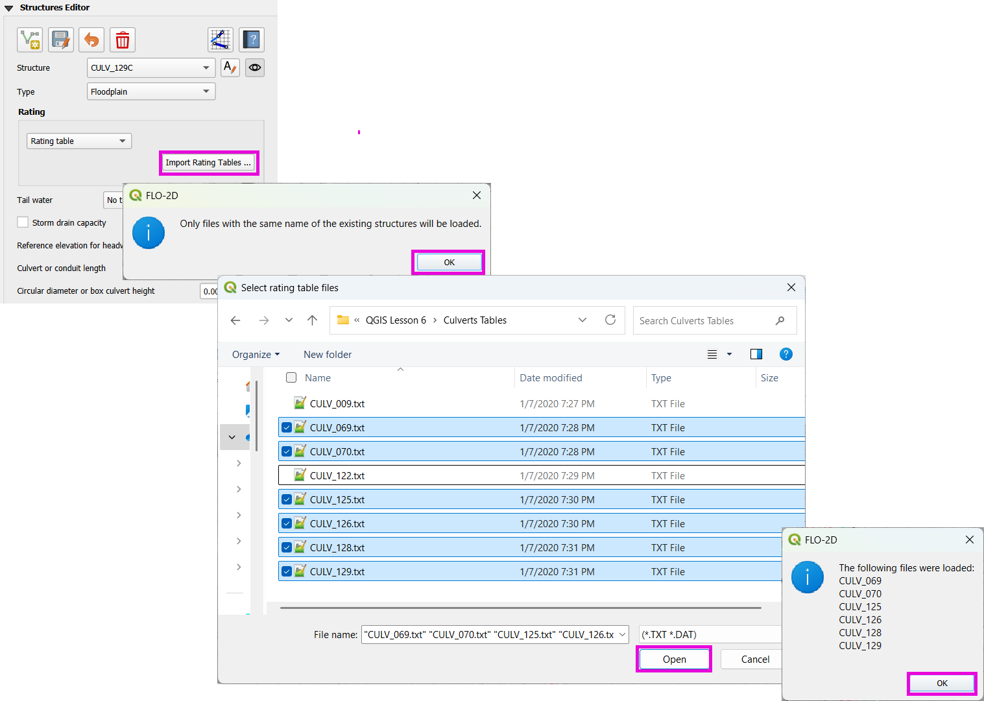Click the blue help icon in file dialog
This screenshot has width=984, height=701.
(x=786, y=354)
